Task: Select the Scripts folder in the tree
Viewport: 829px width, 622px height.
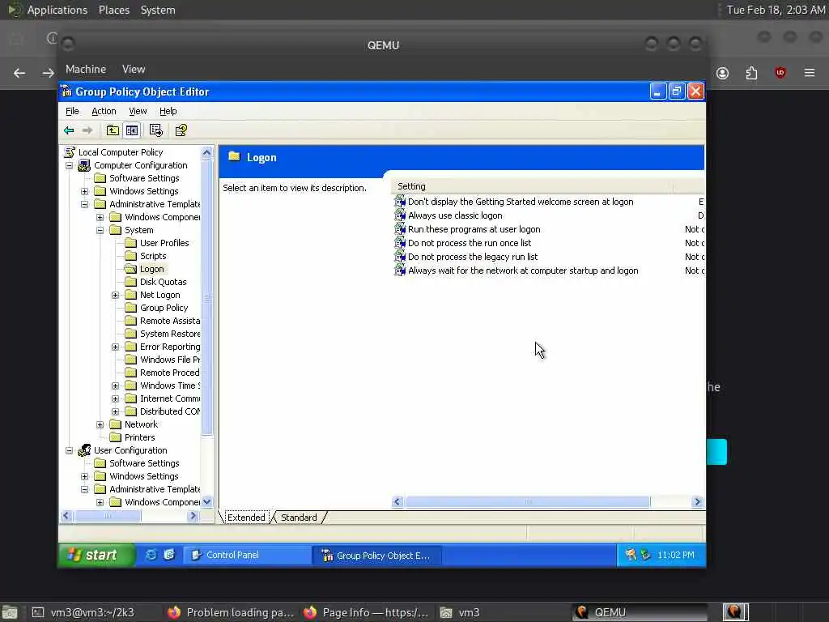Action: (153, 256)
